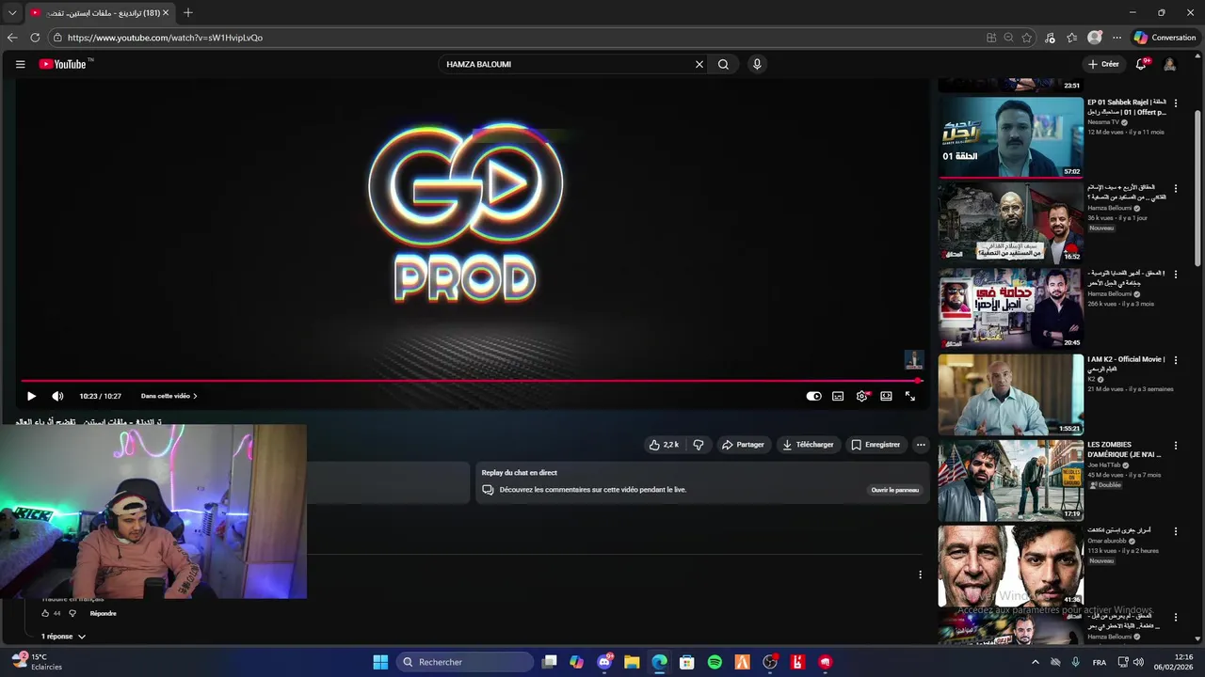Open the comment's three-dot options menu
This screenshot has width=1205, height=677.
click(921, 575)
